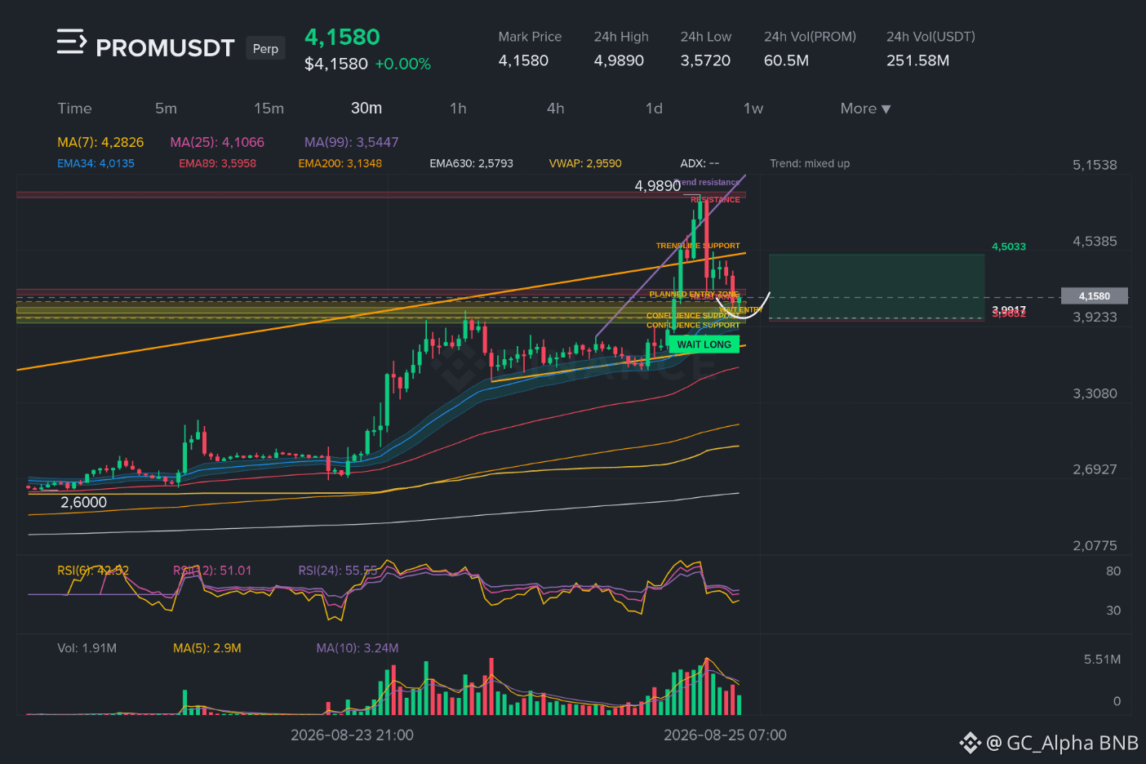Click the EMA200: 3,1348 label
This screenshot has height=764, width=1146.
coord(340,163)
